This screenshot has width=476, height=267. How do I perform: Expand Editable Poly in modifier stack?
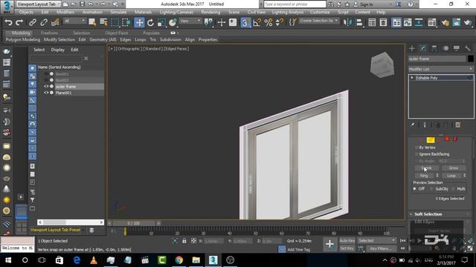coord(412,78)
